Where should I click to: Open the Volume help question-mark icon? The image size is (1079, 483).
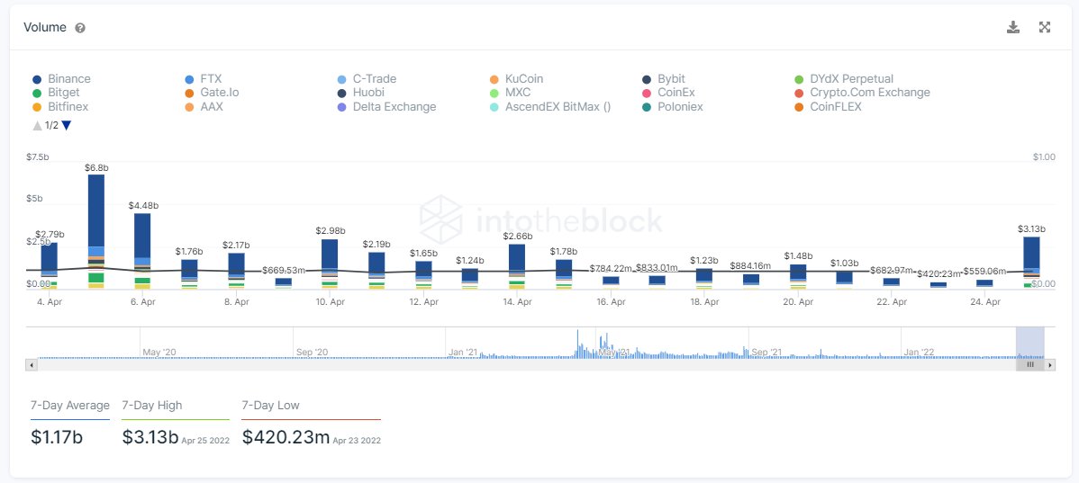(80, 28)
